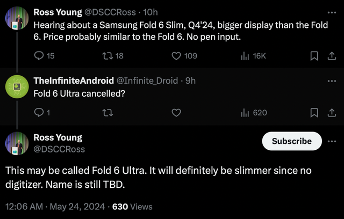This screenshot has width=344, height=219.
Task: Subscribe to Ross Young
Action: click(x=291, y=141)
